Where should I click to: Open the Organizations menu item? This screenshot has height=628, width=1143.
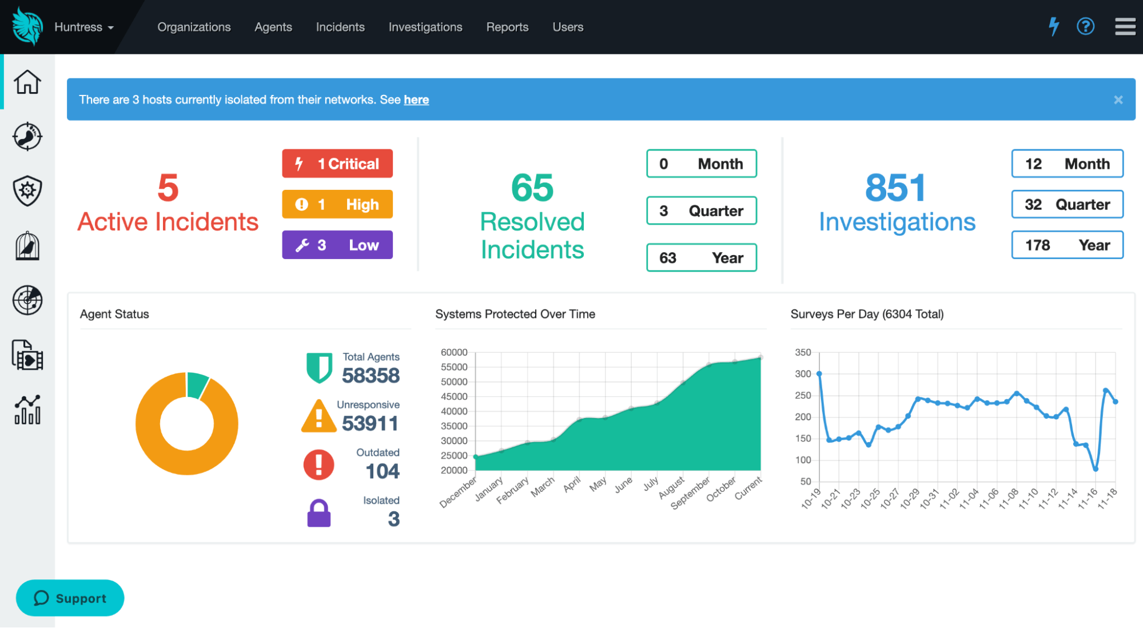click(194, 27)
